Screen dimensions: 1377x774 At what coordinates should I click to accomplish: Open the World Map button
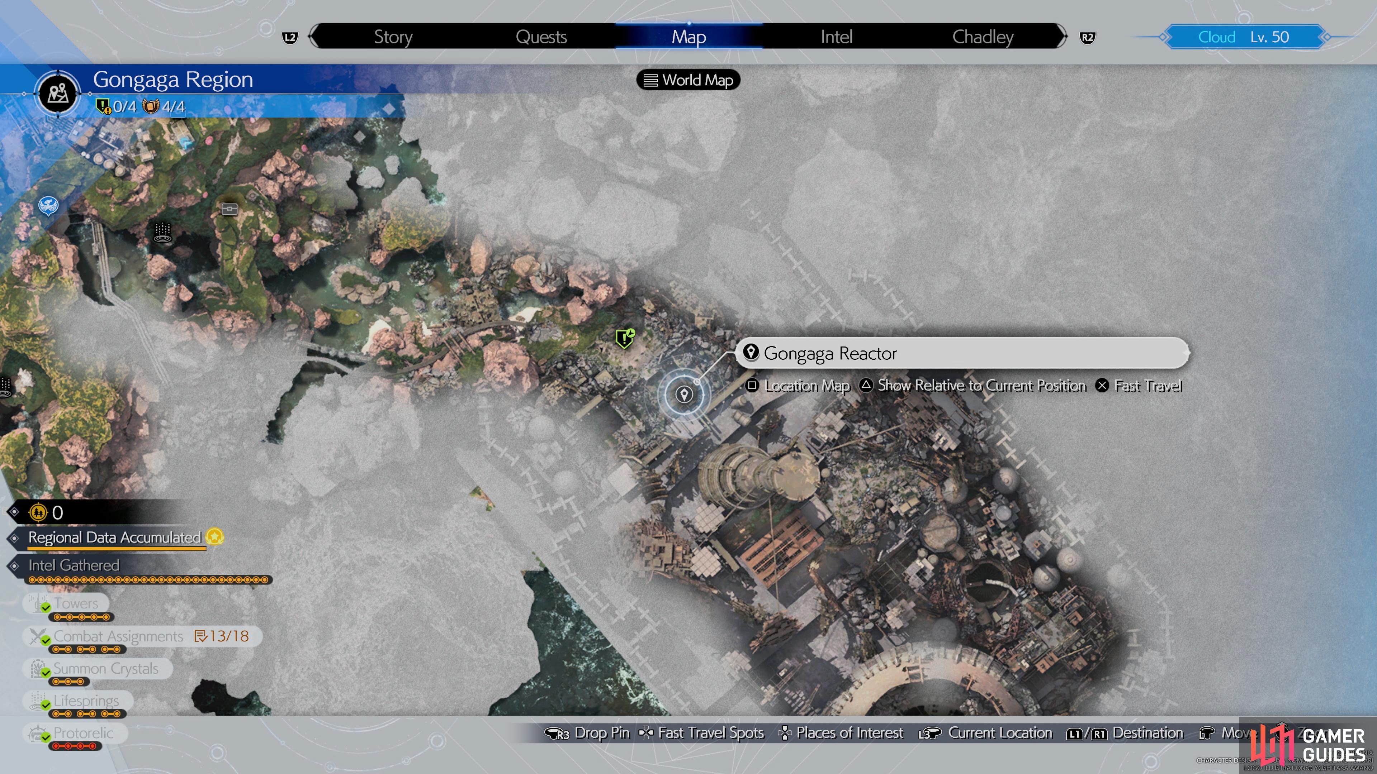tap(688, 80)
